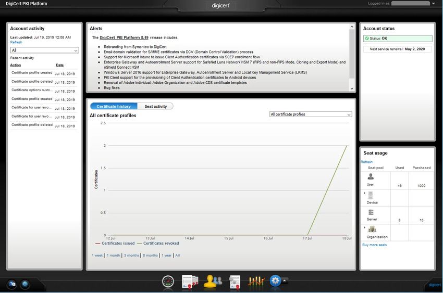Click the Device seat pool icon
Image resolution: width=443 pixels, height=293 pixels.
tap(371, 195)
